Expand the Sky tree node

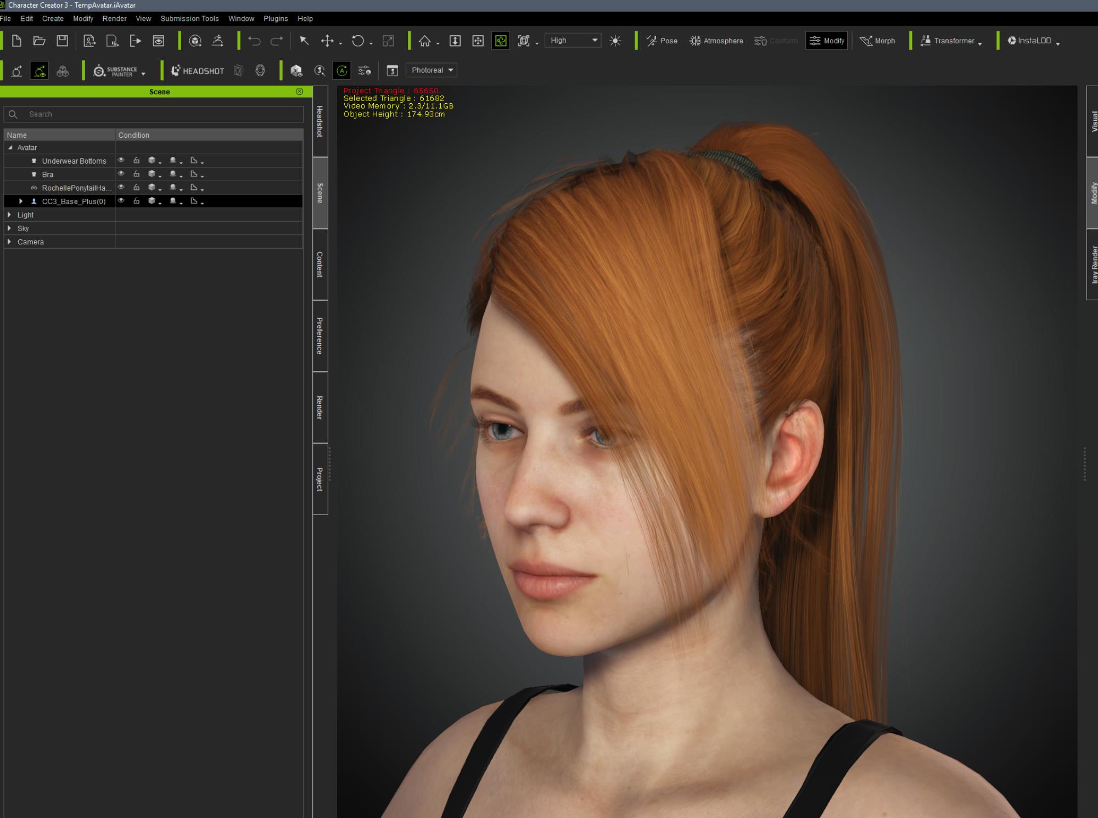tap(9, 228)
